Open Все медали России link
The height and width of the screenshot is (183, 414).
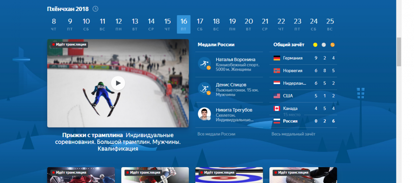(216, 134)
